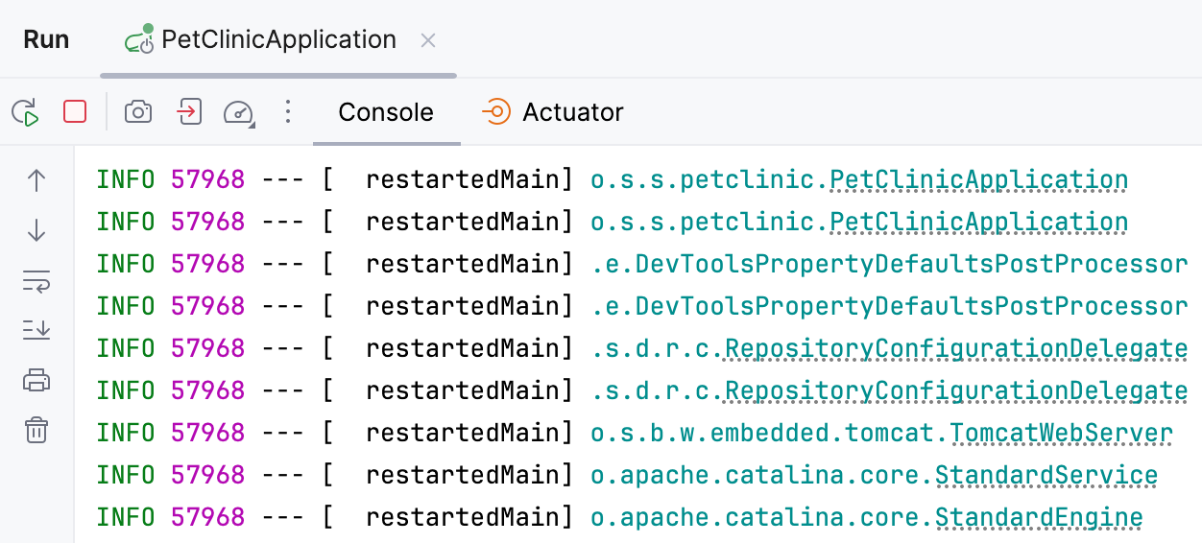Stop the running application with red square
The image size is (1202, 543).
tap(75, 112)
